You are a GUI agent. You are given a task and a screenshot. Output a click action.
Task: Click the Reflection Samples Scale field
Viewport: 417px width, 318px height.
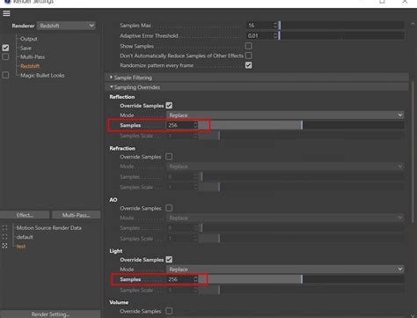pyautogui.click(x=180, y=136)
